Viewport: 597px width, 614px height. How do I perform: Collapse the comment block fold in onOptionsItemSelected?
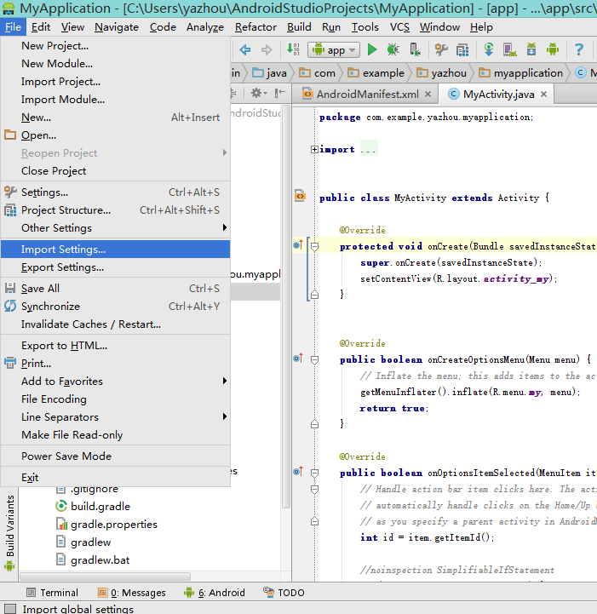click(314, 490)
